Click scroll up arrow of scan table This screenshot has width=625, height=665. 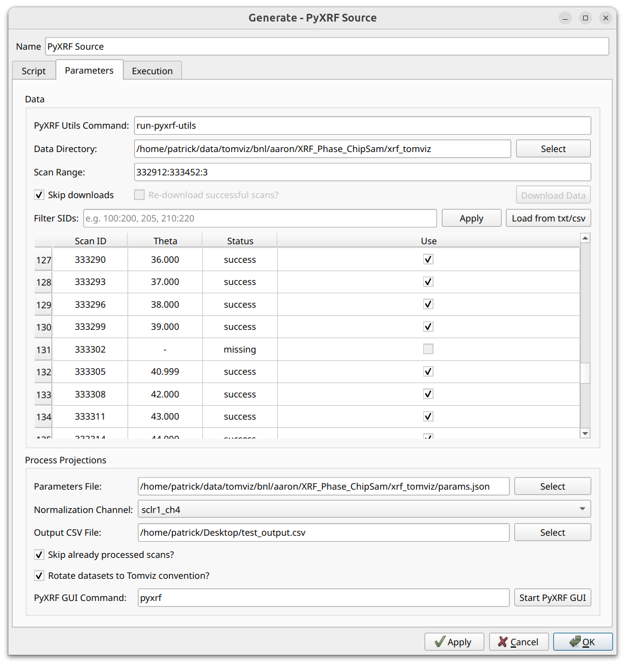(585, 238)
